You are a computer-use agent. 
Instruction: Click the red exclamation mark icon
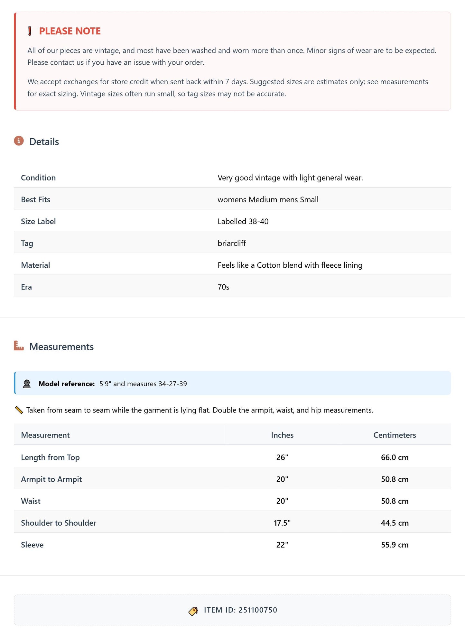click(x=30, y=31)
